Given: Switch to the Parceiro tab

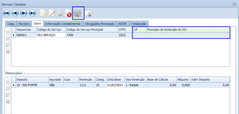Looking at the screenshot, I should [x=24, y=24].
